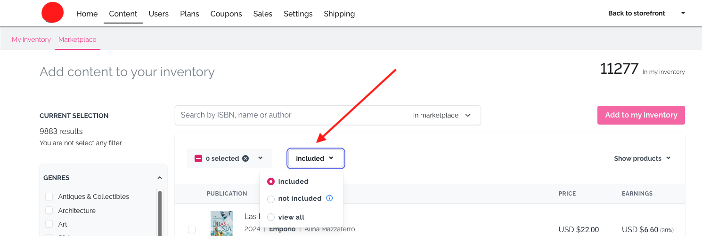
Task: Click Add to my inventory button
Action: click(641, 115)
